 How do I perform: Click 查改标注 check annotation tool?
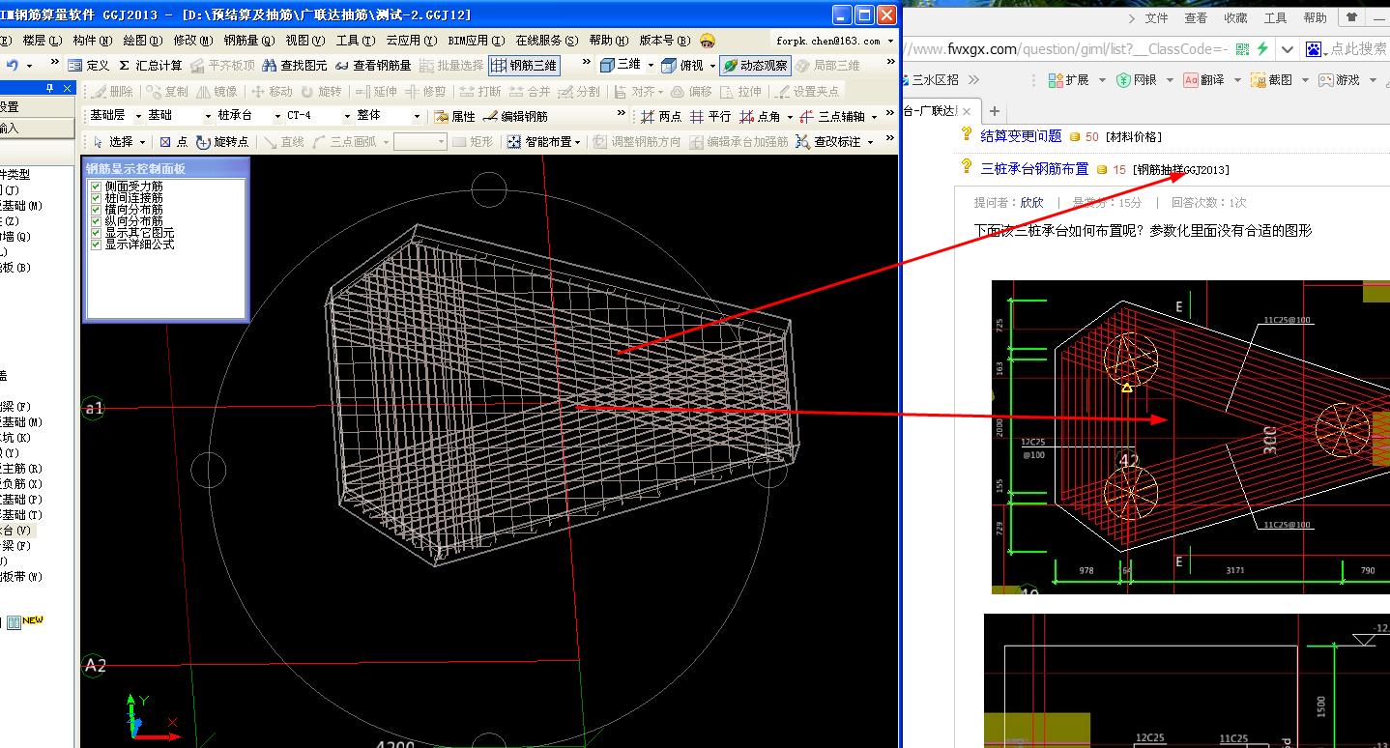point(827,141)
